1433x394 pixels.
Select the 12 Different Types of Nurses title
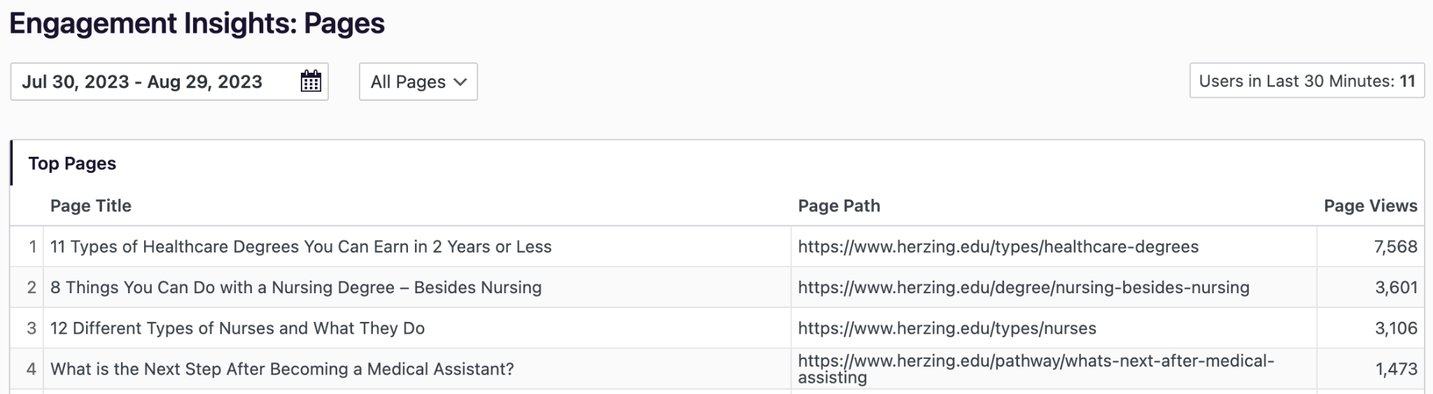click(x=237, y=328)
